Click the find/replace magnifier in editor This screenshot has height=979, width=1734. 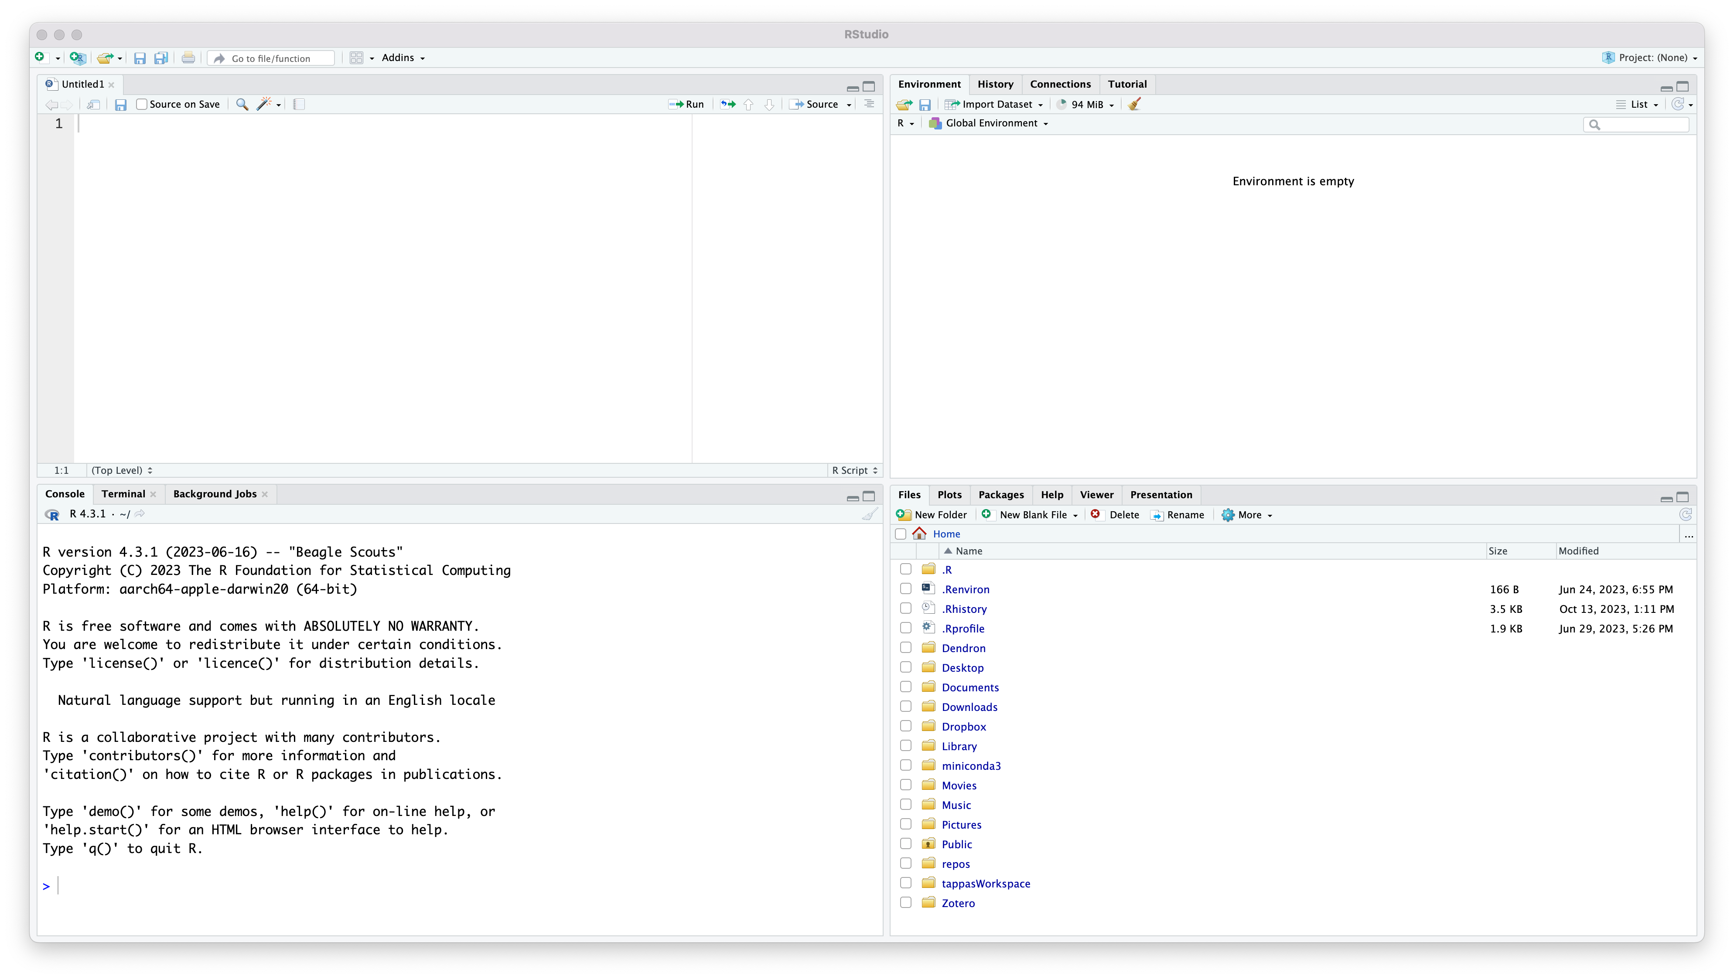click(x=242, y=104)
